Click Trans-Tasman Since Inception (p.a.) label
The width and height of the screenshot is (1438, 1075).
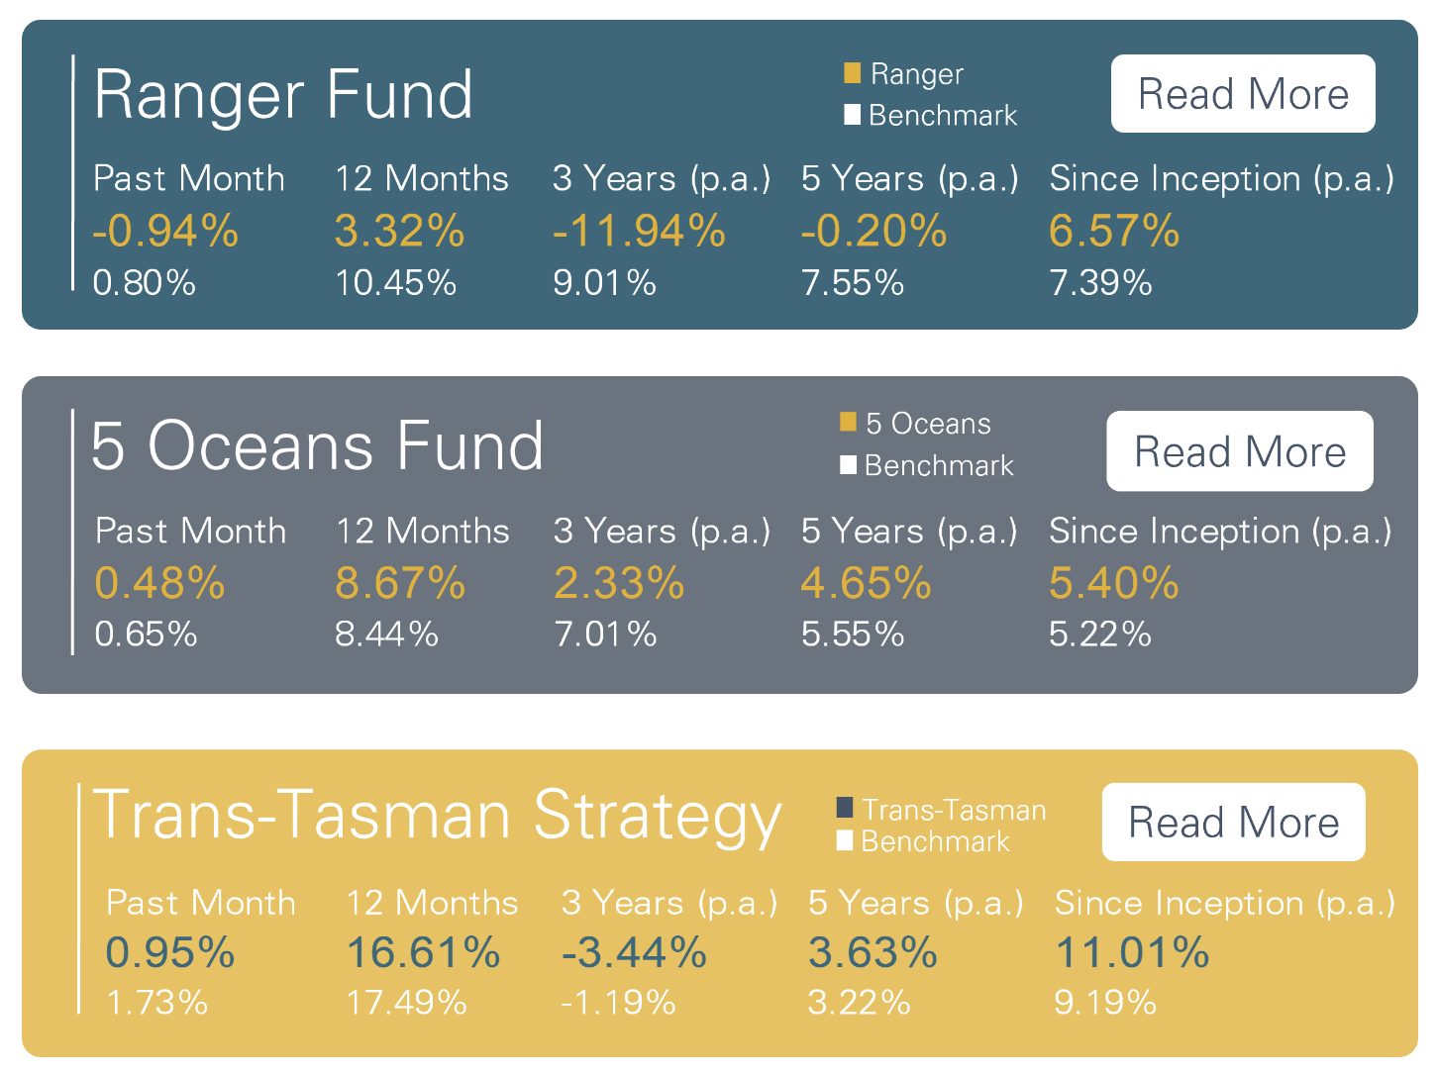(x=1224, y=903)
